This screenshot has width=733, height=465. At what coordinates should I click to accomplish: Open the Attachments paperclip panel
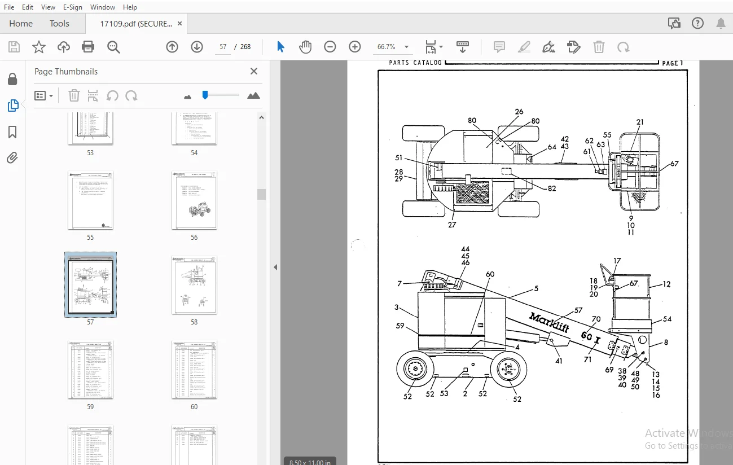12,158
